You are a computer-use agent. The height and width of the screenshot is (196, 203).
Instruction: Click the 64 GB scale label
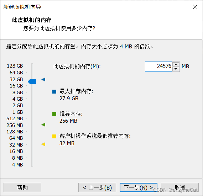[x=16, y=73]
